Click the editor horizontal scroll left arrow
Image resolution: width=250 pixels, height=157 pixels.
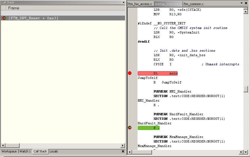point(130,152)
